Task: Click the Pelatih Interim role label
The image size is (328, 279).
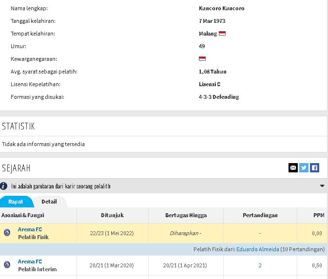Action: [x=37, y=269]
